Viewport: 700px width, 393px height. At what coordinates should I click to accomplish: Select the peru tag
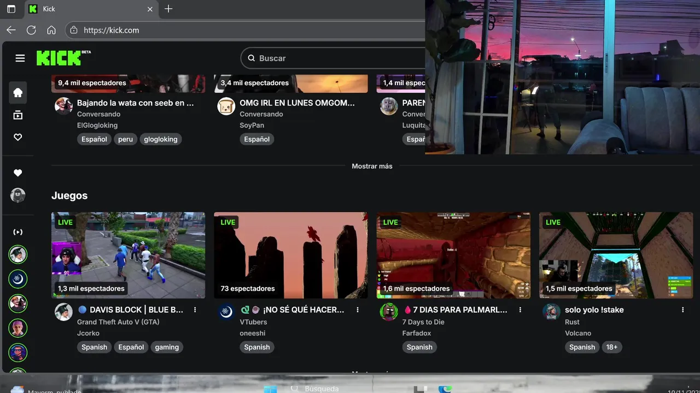(x=125, y=139)
